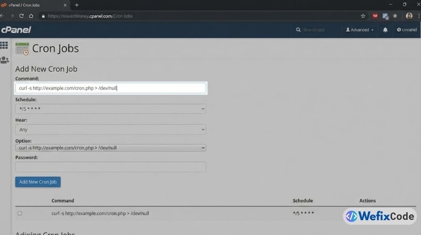Open the browser home page
This screenshot has height=235, width=421.
click(31, 16)
